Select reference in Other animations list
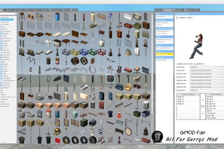224x149 pixels. tap(215, 97)
